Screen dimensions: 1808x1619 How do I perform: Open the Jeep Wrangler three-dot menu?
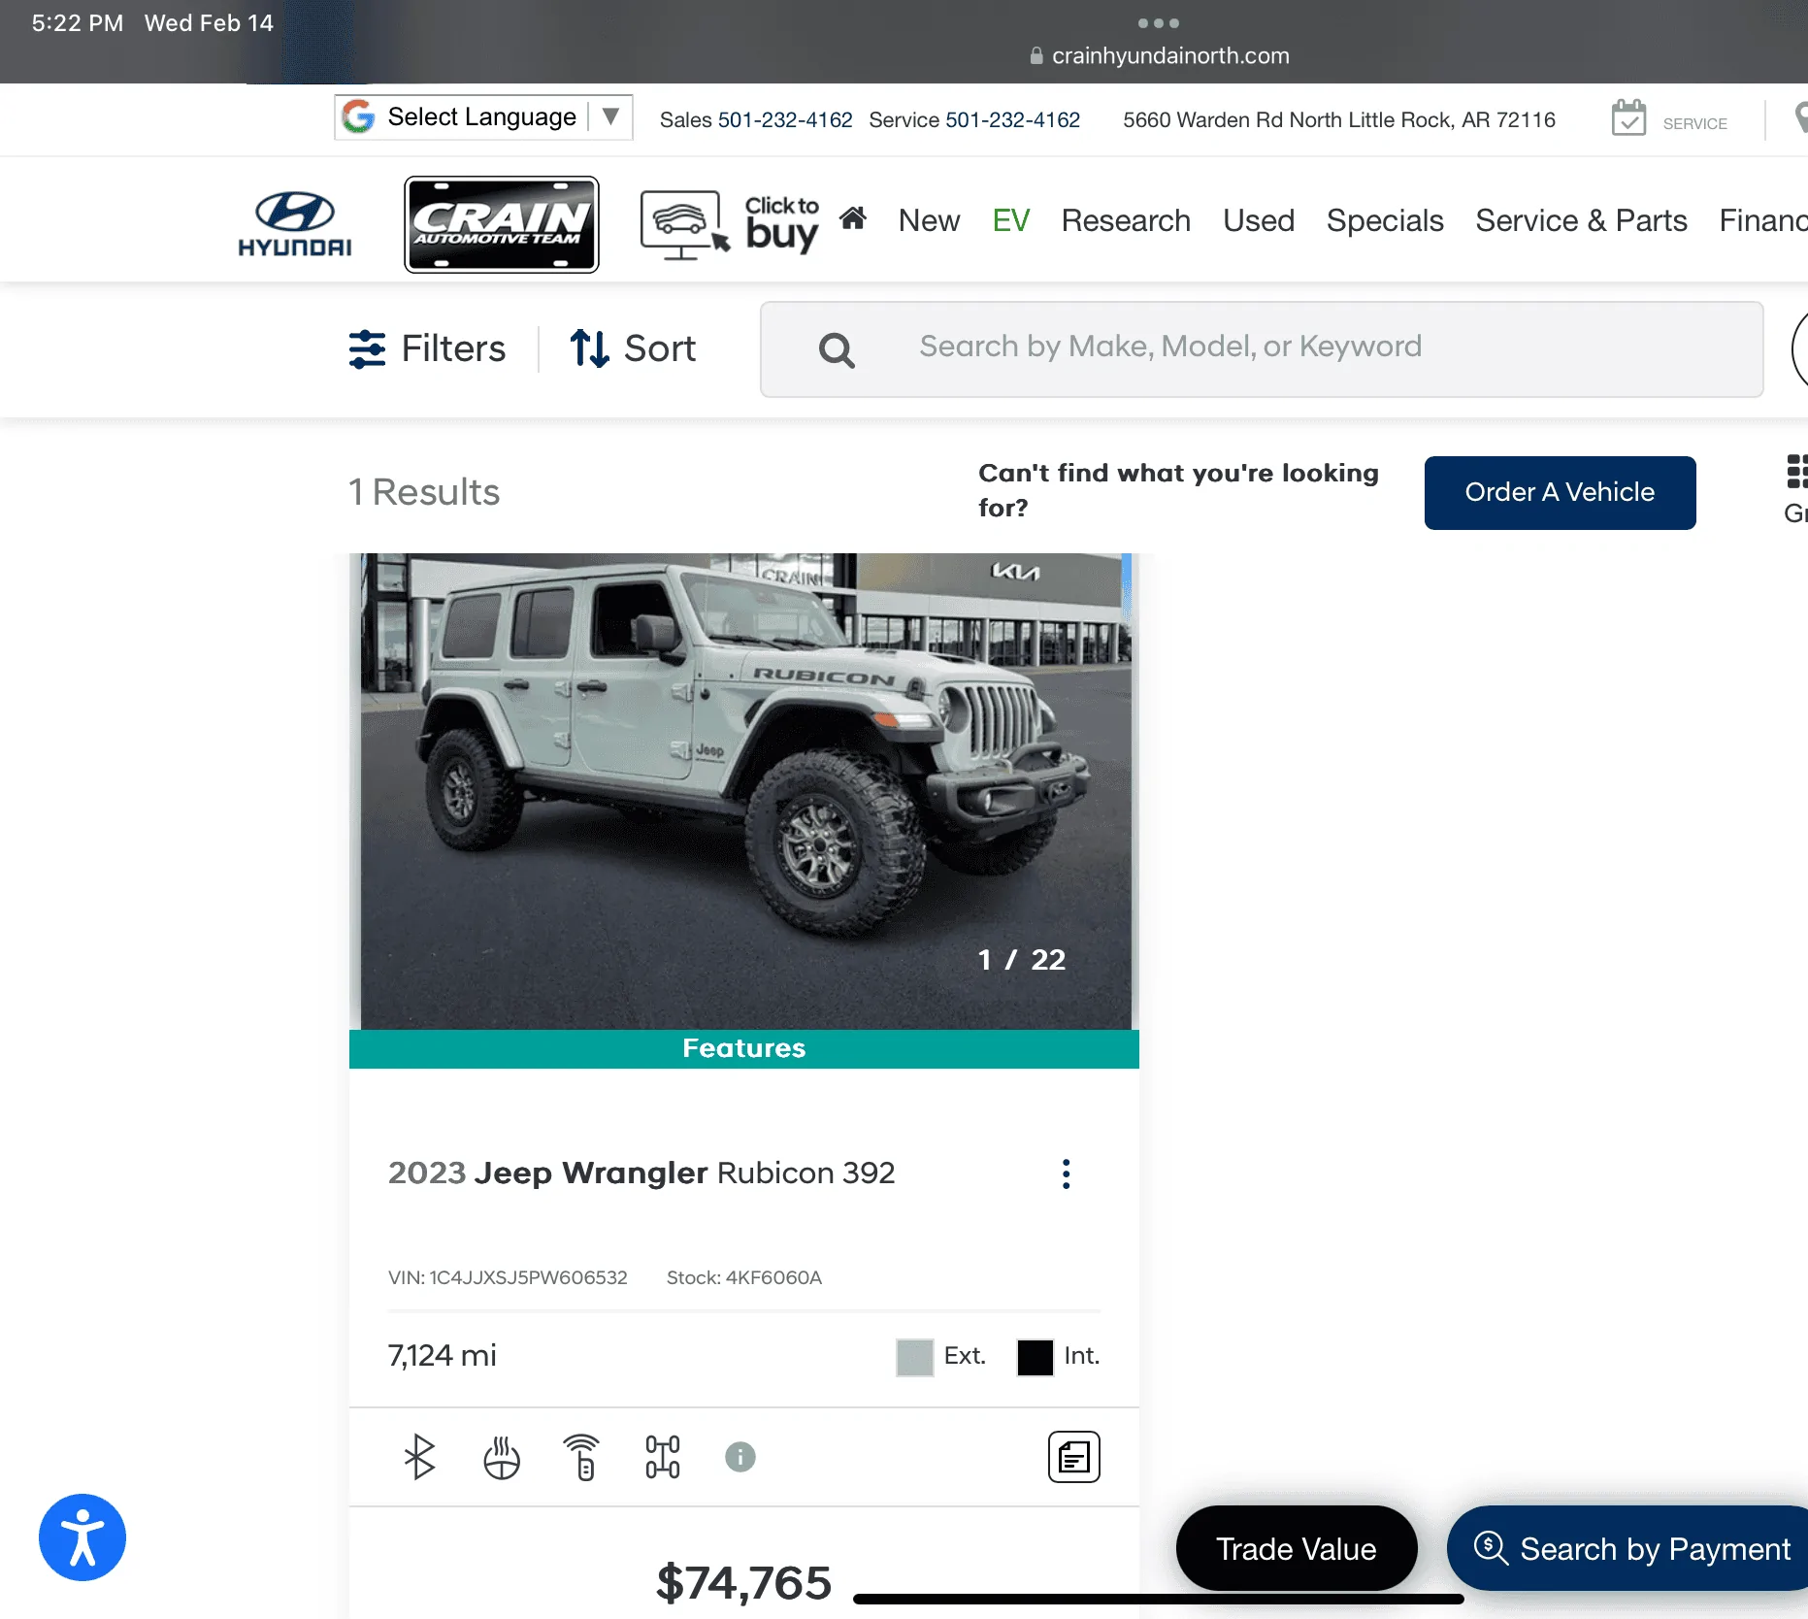[x=1066, y=1173]
